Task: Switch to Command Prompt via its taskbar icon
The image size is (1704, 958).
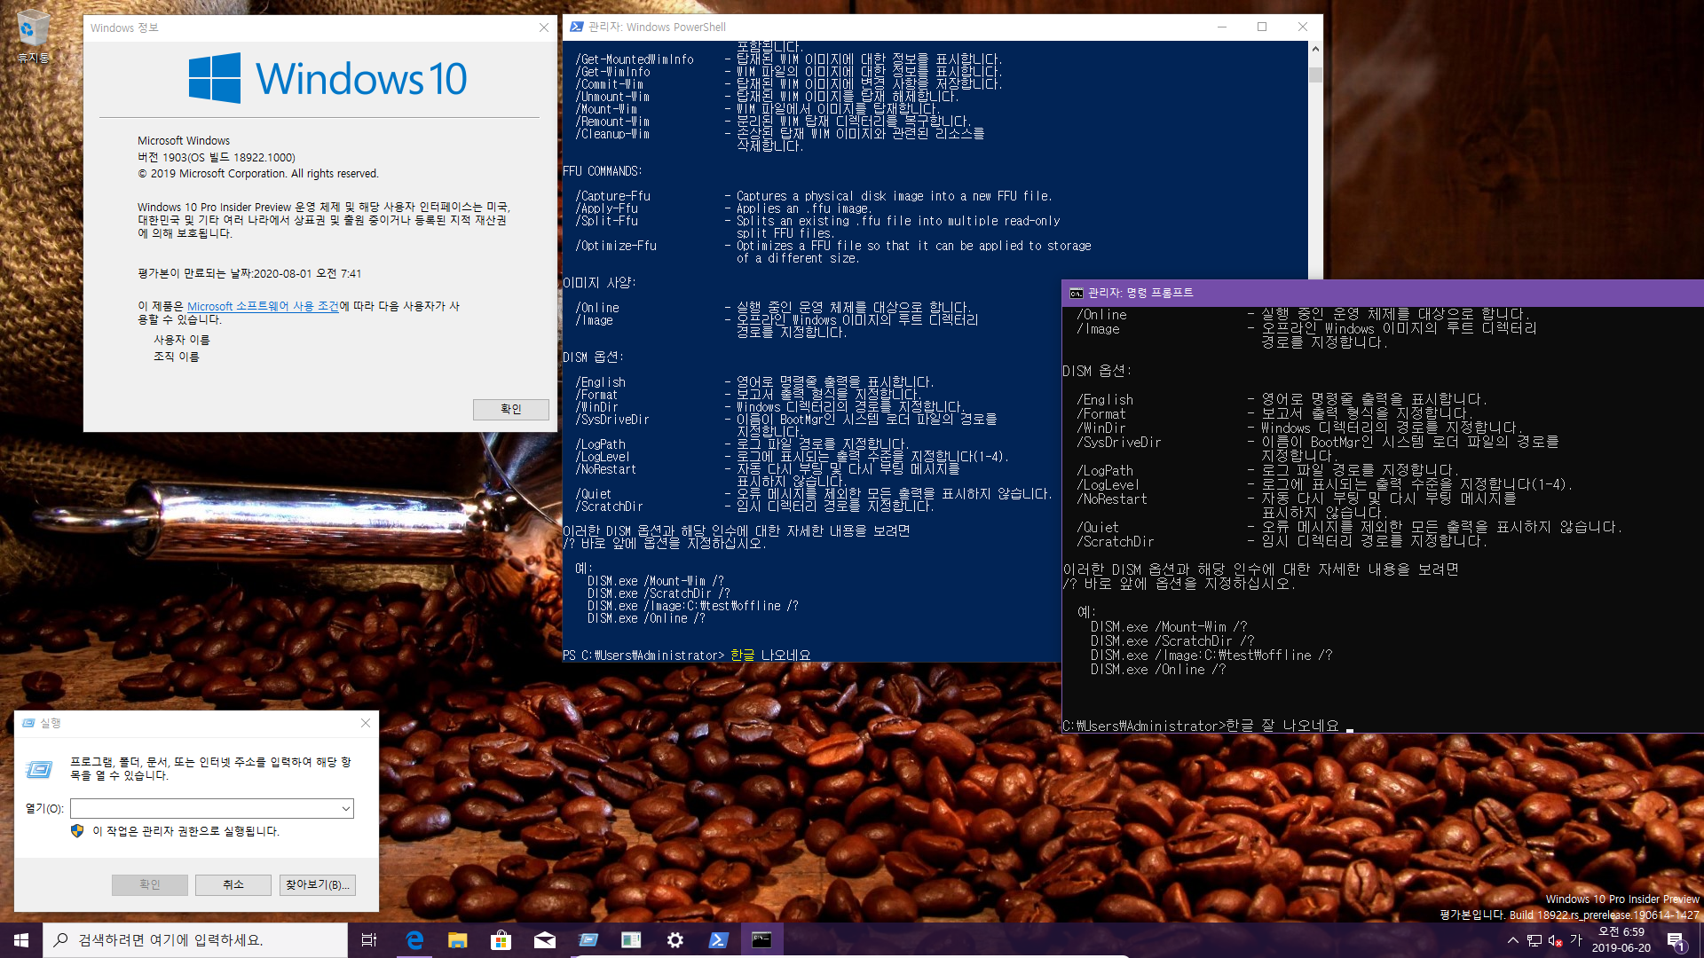Action: [x=761, y=940]
